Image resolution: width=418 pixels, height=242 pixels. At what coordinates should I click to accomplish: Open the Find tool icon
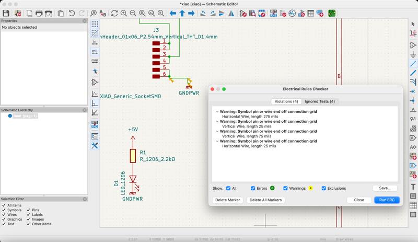(94, 13)
